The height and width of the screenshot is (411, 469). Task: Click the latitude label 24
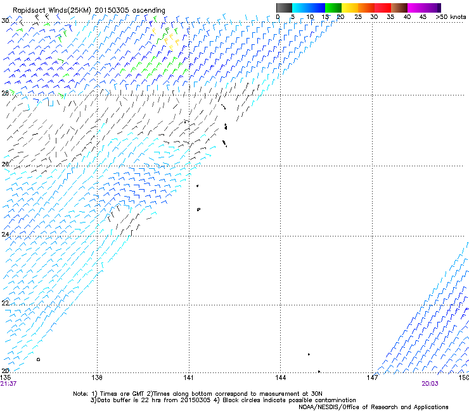pyautogui.click(x=5, y=235)
